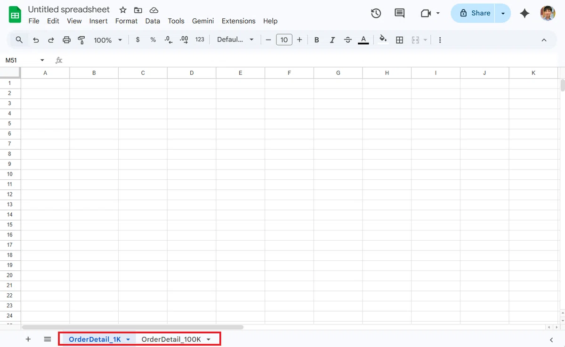The width and height of the screenshot is (565, 347).
Task: Search the menus with magnifier icon
Action: click(19, 40)
